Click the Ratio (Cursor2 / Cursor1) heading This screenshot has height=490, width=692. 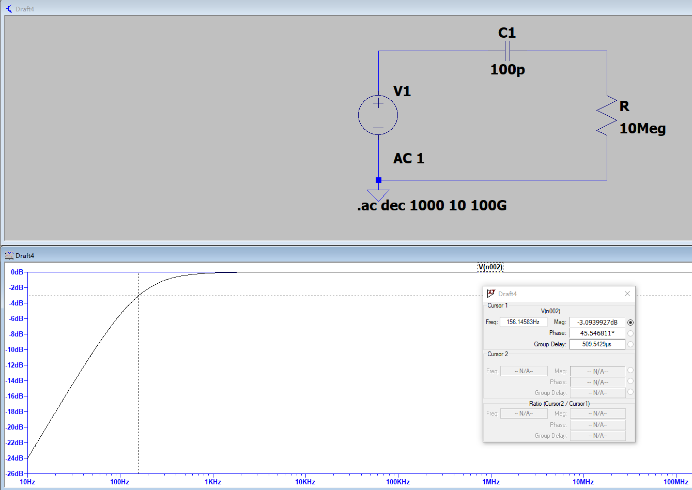click(x=559, y=404)
